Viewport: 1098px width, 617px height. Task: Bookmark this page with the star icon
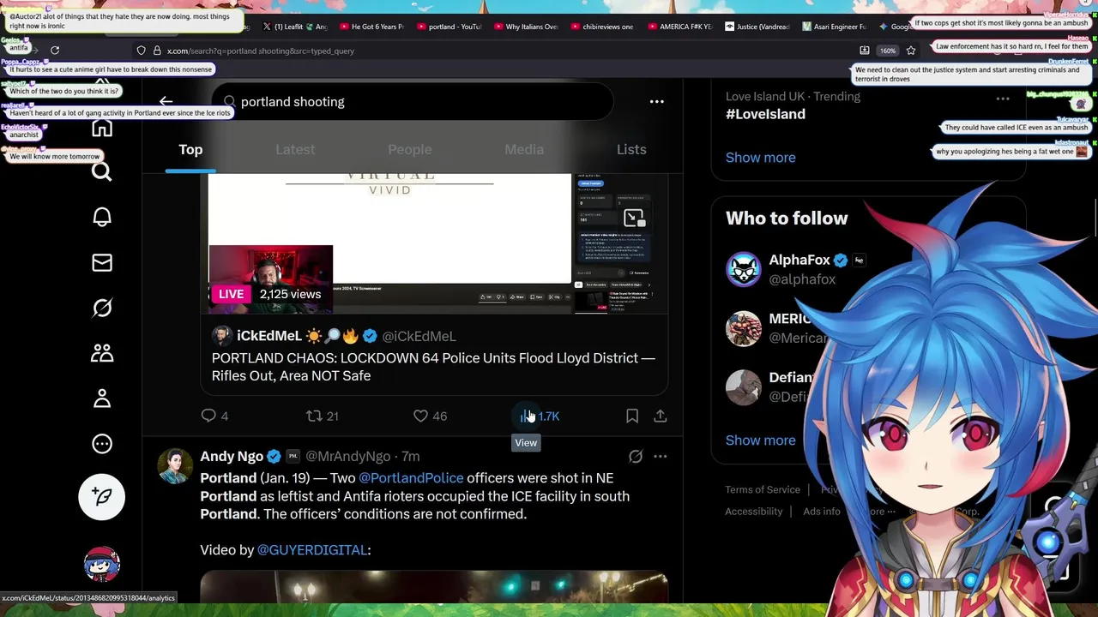911,51
